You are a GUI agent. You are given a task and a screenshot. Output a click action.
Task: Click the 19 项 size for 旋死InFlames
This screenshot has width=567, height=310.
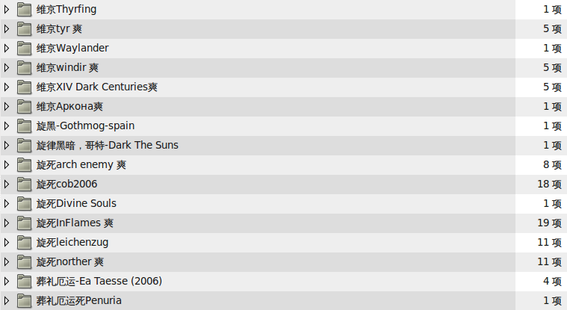pyautogui.click(x=549, y=223)
